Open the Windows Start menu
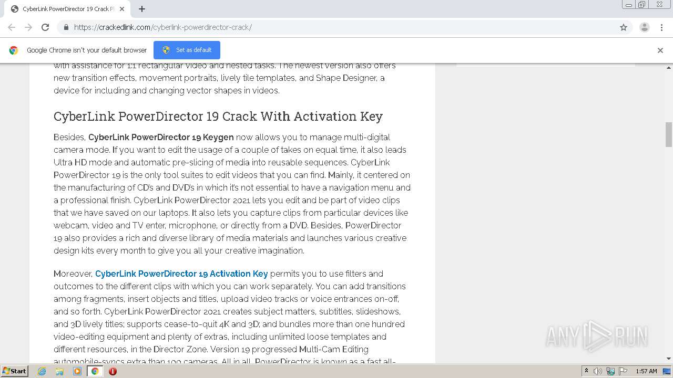This screenshot has height=378, width=673. [x=14, y=371]
